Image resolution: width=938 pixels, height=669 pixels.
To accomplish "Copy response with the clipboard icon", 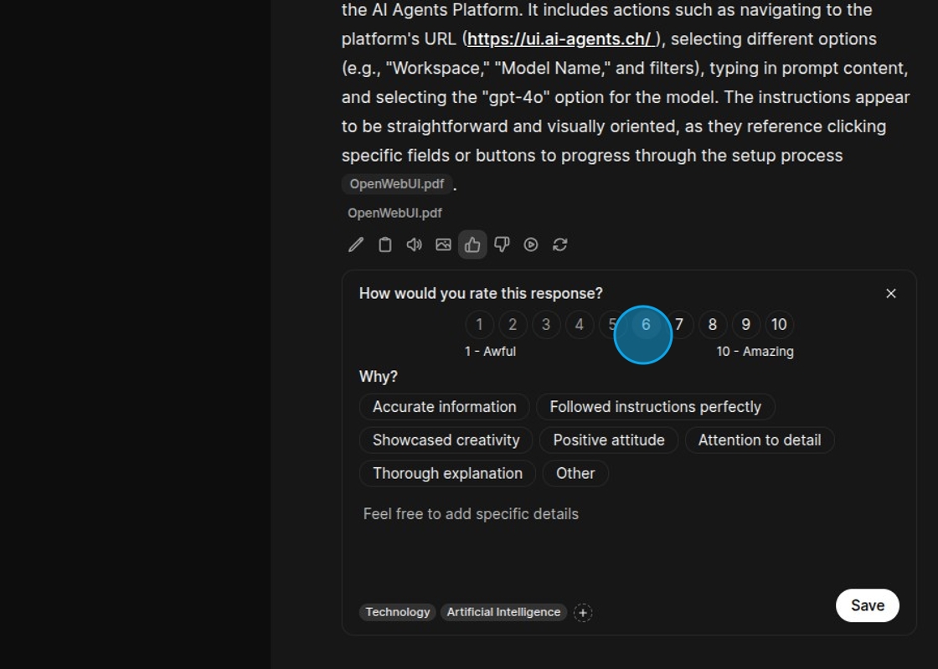I will point(385,244).
